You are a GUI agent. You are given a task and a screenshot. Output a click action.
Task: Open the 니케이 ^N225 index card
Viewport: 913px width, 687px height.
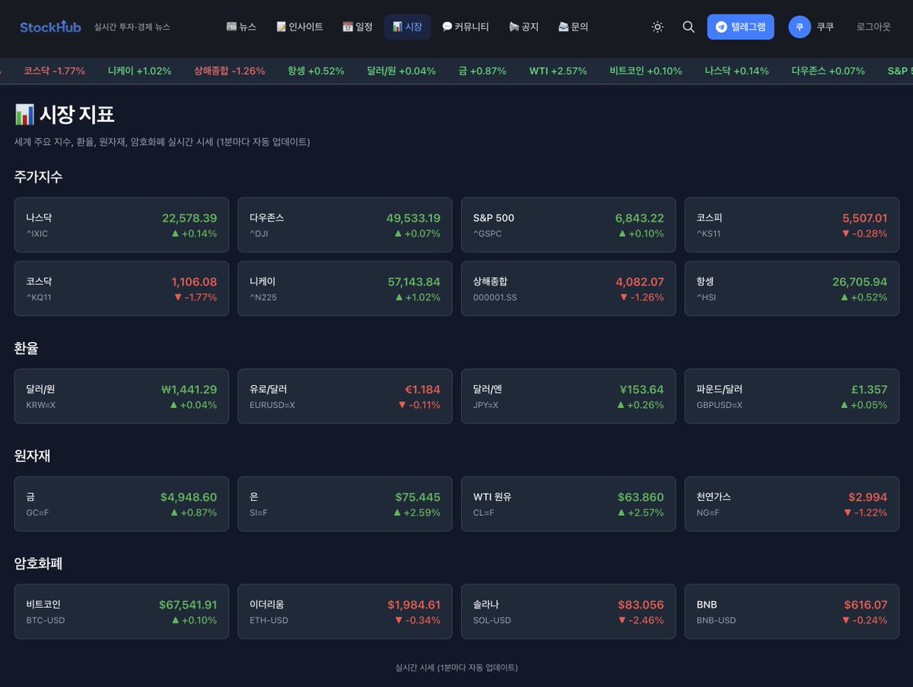point(345,289)
